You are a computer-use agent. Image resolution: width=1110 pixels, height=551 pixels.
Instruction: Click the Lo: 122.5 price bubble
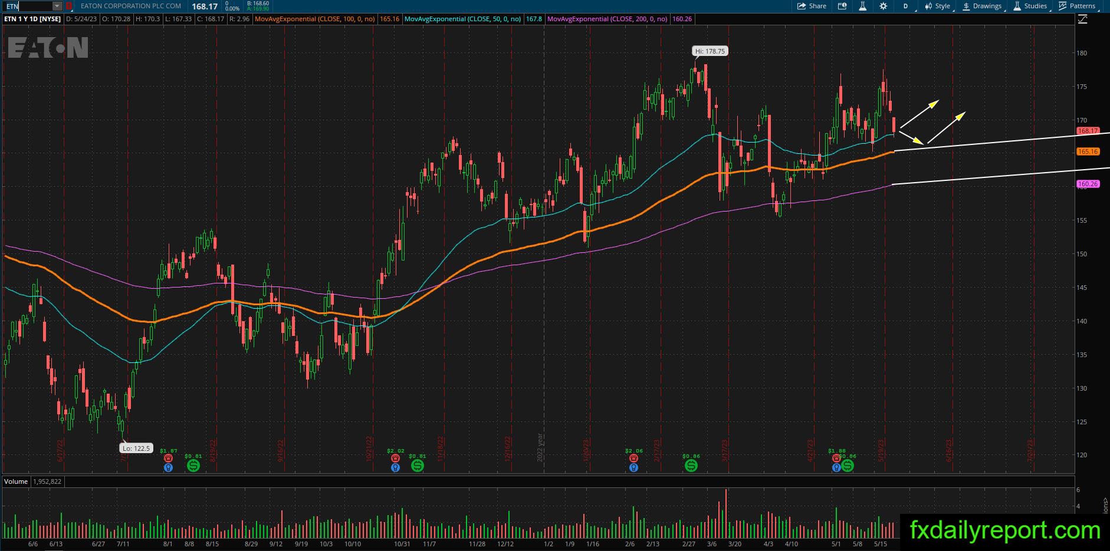(x=137, y=448)
